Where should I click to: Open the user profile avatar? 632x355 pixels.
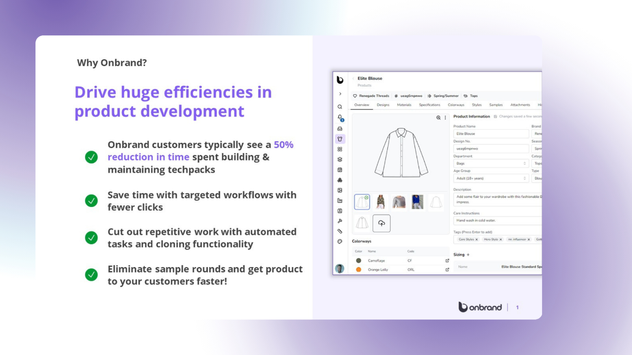pyautogui.click(x=340, y=269)
